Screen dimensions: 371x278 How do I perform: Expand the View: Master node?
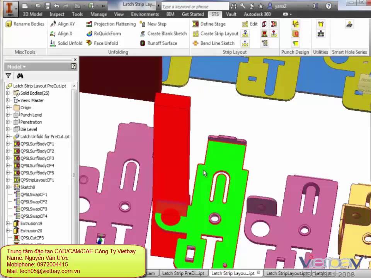point(8,100)
